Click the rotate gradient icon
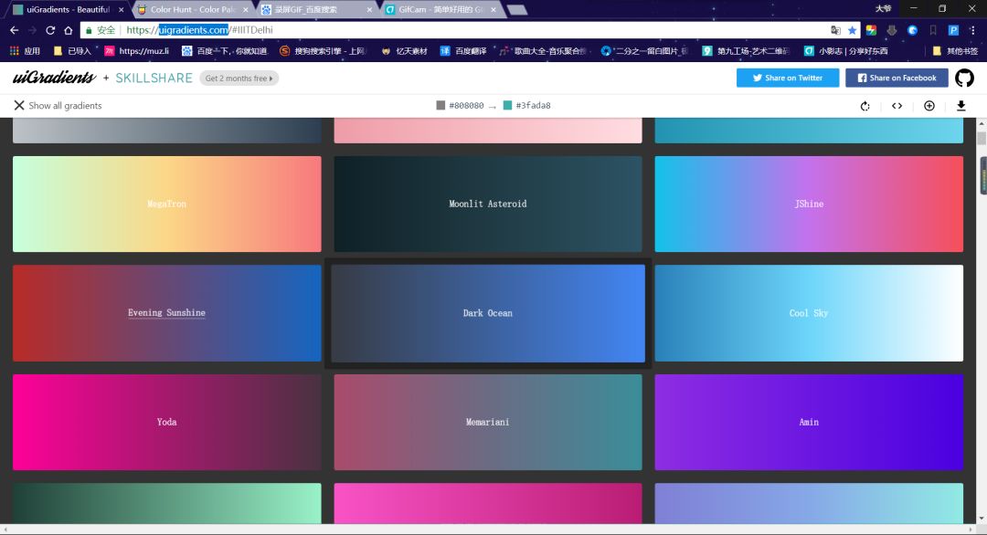Viewport: 987px width, 535px height. coord(865,106)
